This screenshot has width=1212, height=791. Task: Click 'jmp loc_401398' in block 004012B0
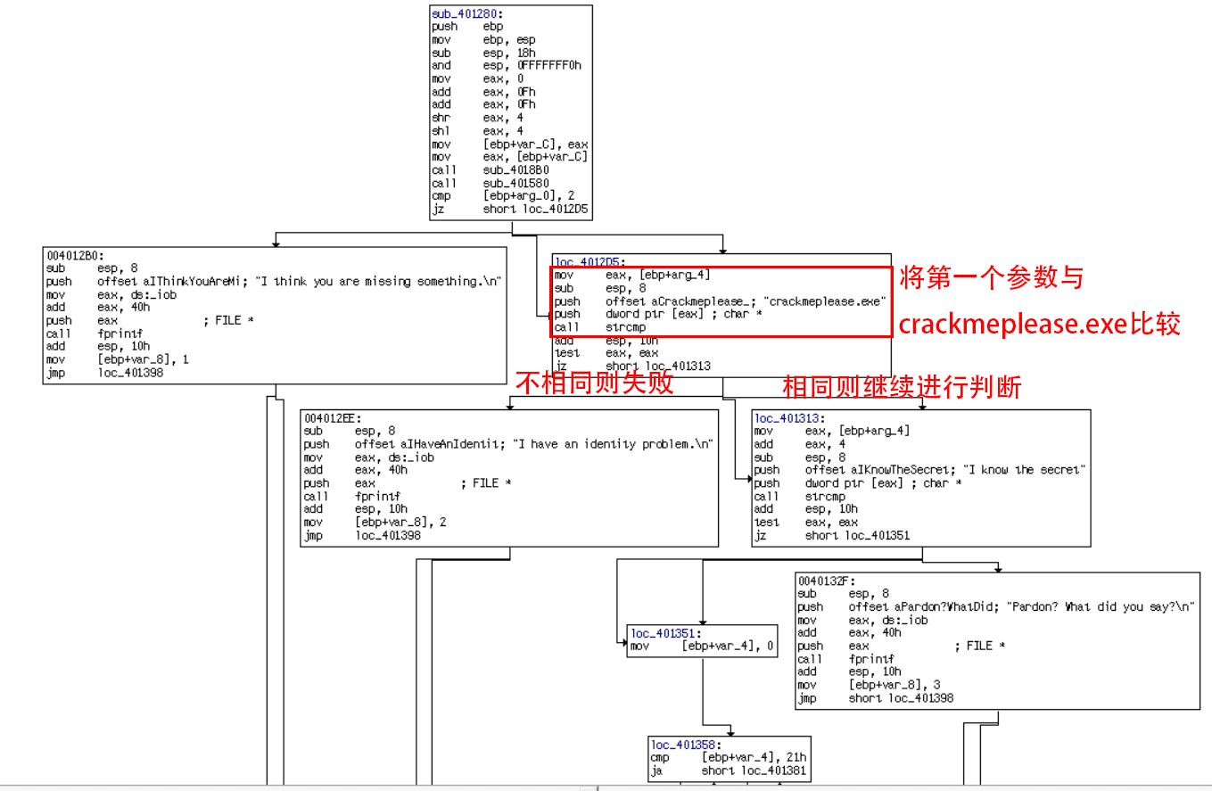coord(104,373)
